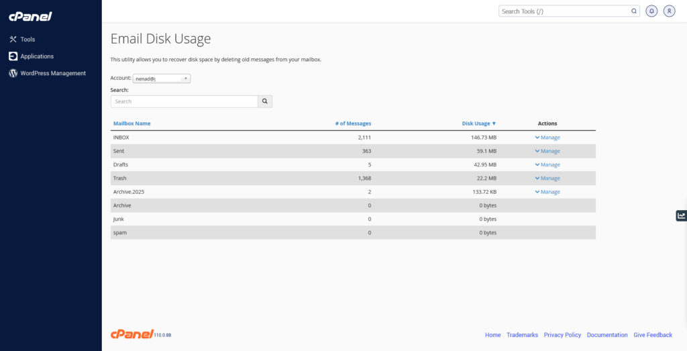The width and height of the screenshot is (687, 351).
Task: Sort by Disk Usage column header
Action: click(478, 123)
